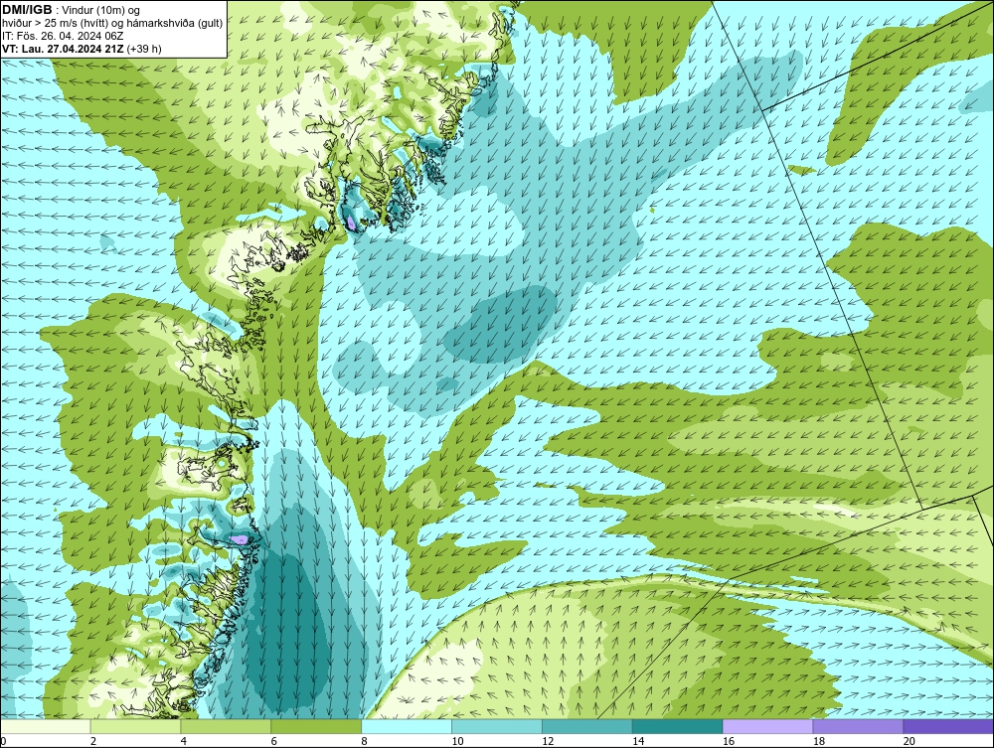Click the 'VT: Lau. 27.04.2024 21Z' valid time
This screenshot has width=994, height=748.
[x=63, y=49]
